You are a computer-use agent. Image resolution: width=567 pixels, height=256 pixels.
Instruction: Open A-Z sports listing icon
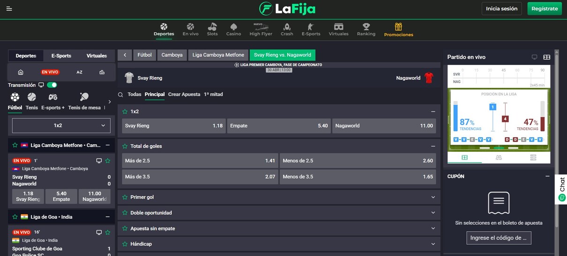[79, 72]
